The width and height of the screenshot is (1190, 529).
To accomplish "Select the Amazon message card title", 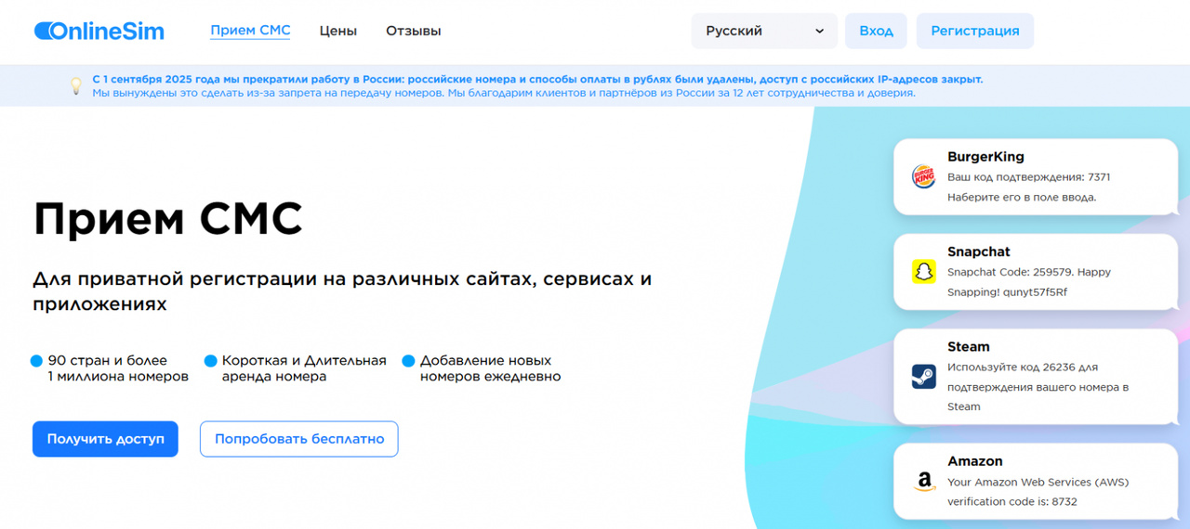I will 974,461.
